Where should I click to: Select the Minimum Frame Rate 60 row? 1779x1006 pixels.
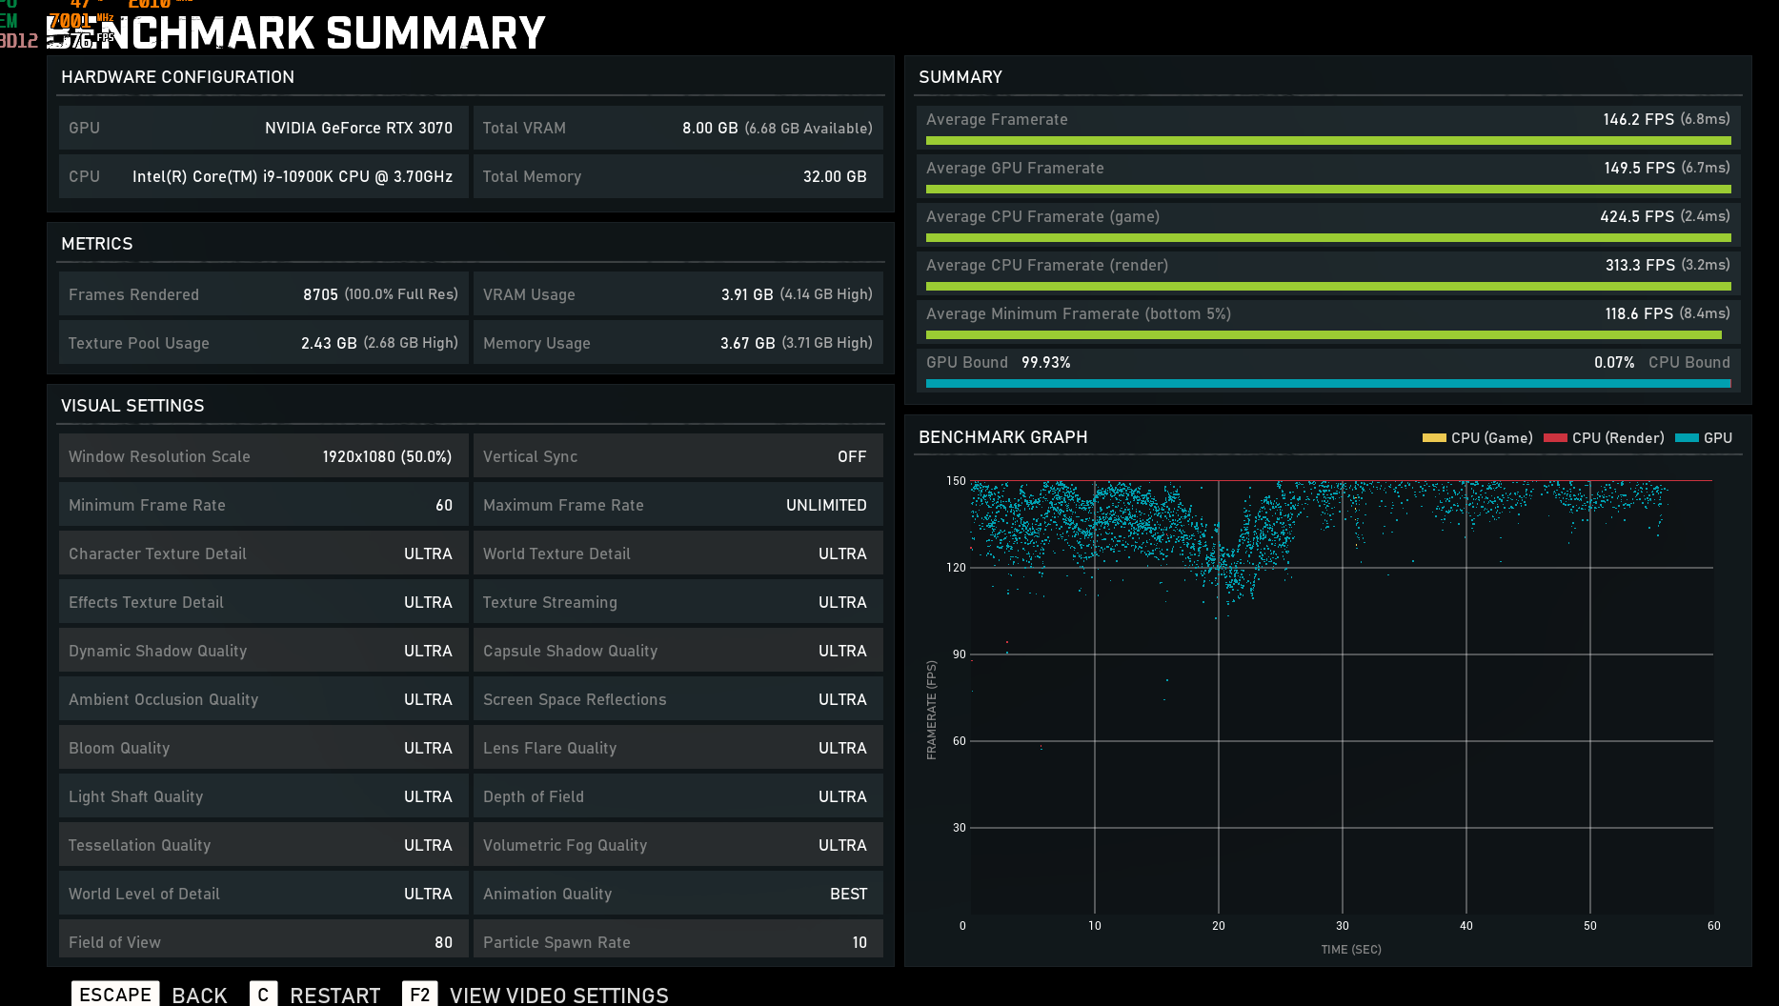pyautogui.click(x=264, y=505)
